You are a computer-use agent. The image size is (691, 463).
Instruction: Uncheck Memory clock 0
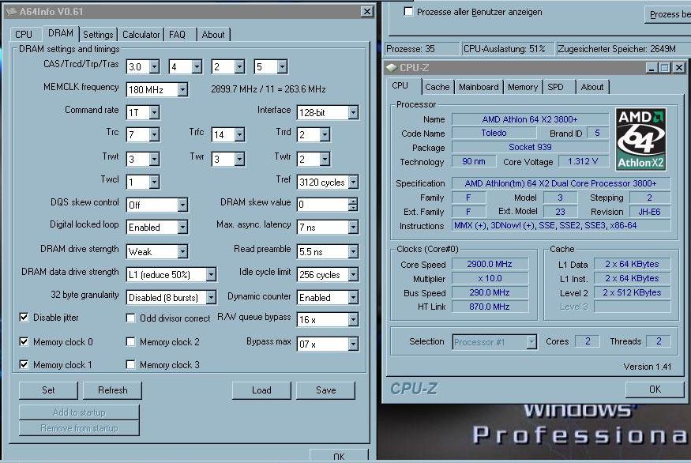(24, 341)
